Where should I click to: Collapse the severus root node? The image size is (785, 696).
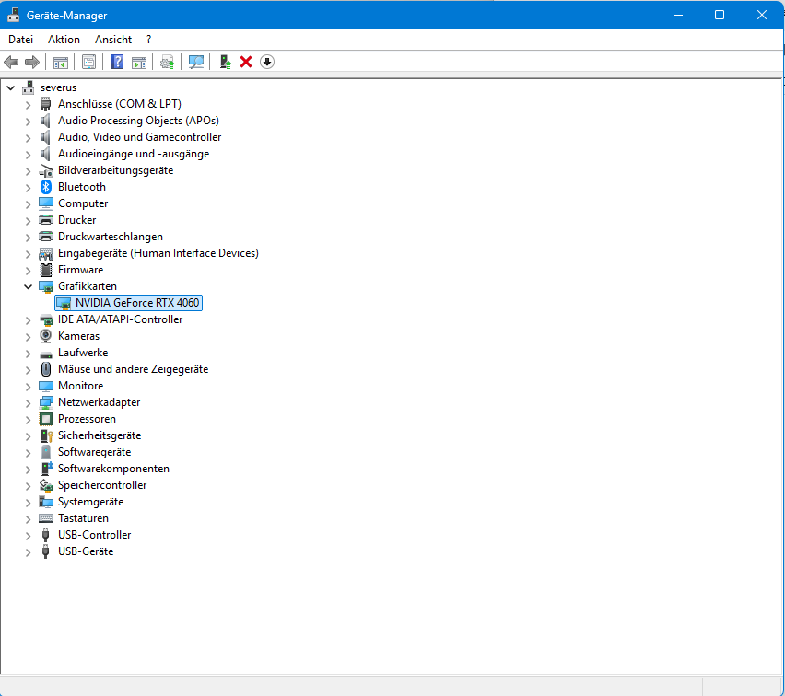[x=10, y=87]
